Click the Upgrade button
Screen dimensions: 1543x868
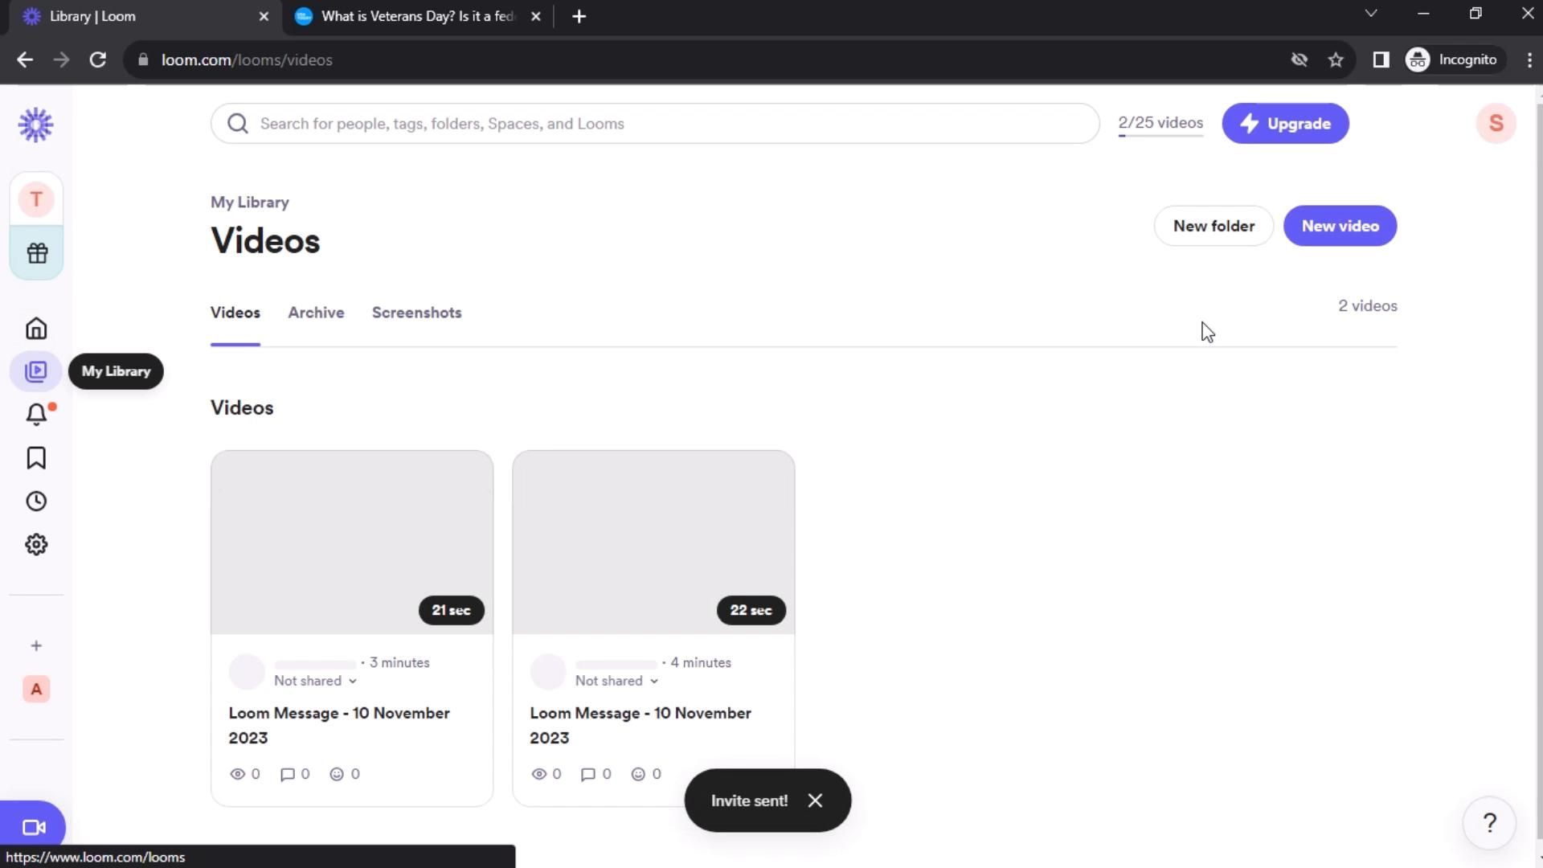pyautogui.click(x=1285, y=124)
